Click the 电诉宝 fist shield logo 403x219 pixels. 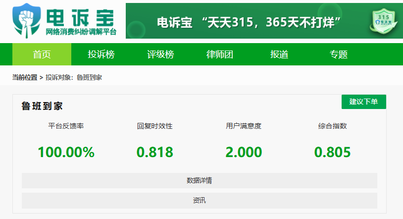(27, 21)
